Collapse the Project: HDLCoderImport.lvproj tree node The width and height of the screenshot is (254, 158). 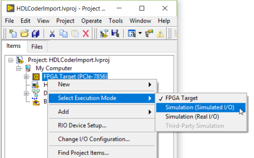(11, 60)
